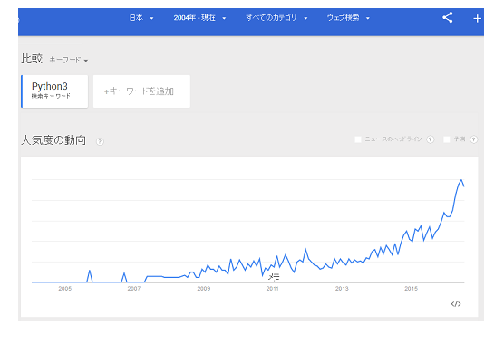The height and width of the screenshot is (344, 504).
Task: Click the plus icon in blue header
Action: [478, 19]
